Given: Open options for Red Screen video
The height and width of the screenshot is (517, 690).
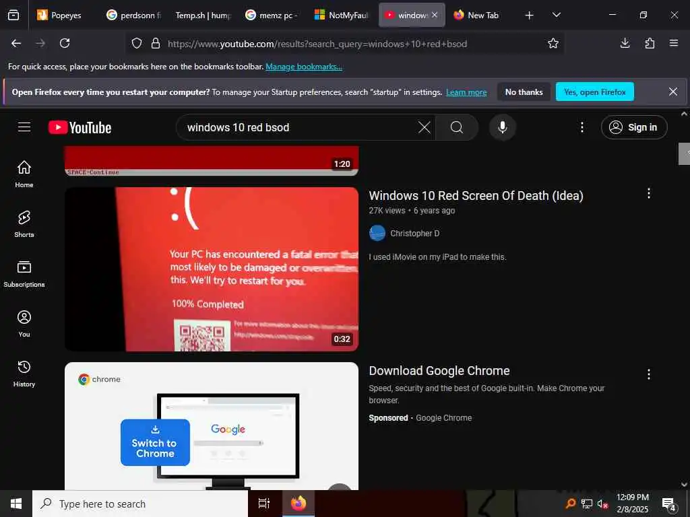Looking at the screenshot, I should coord(648,193).
